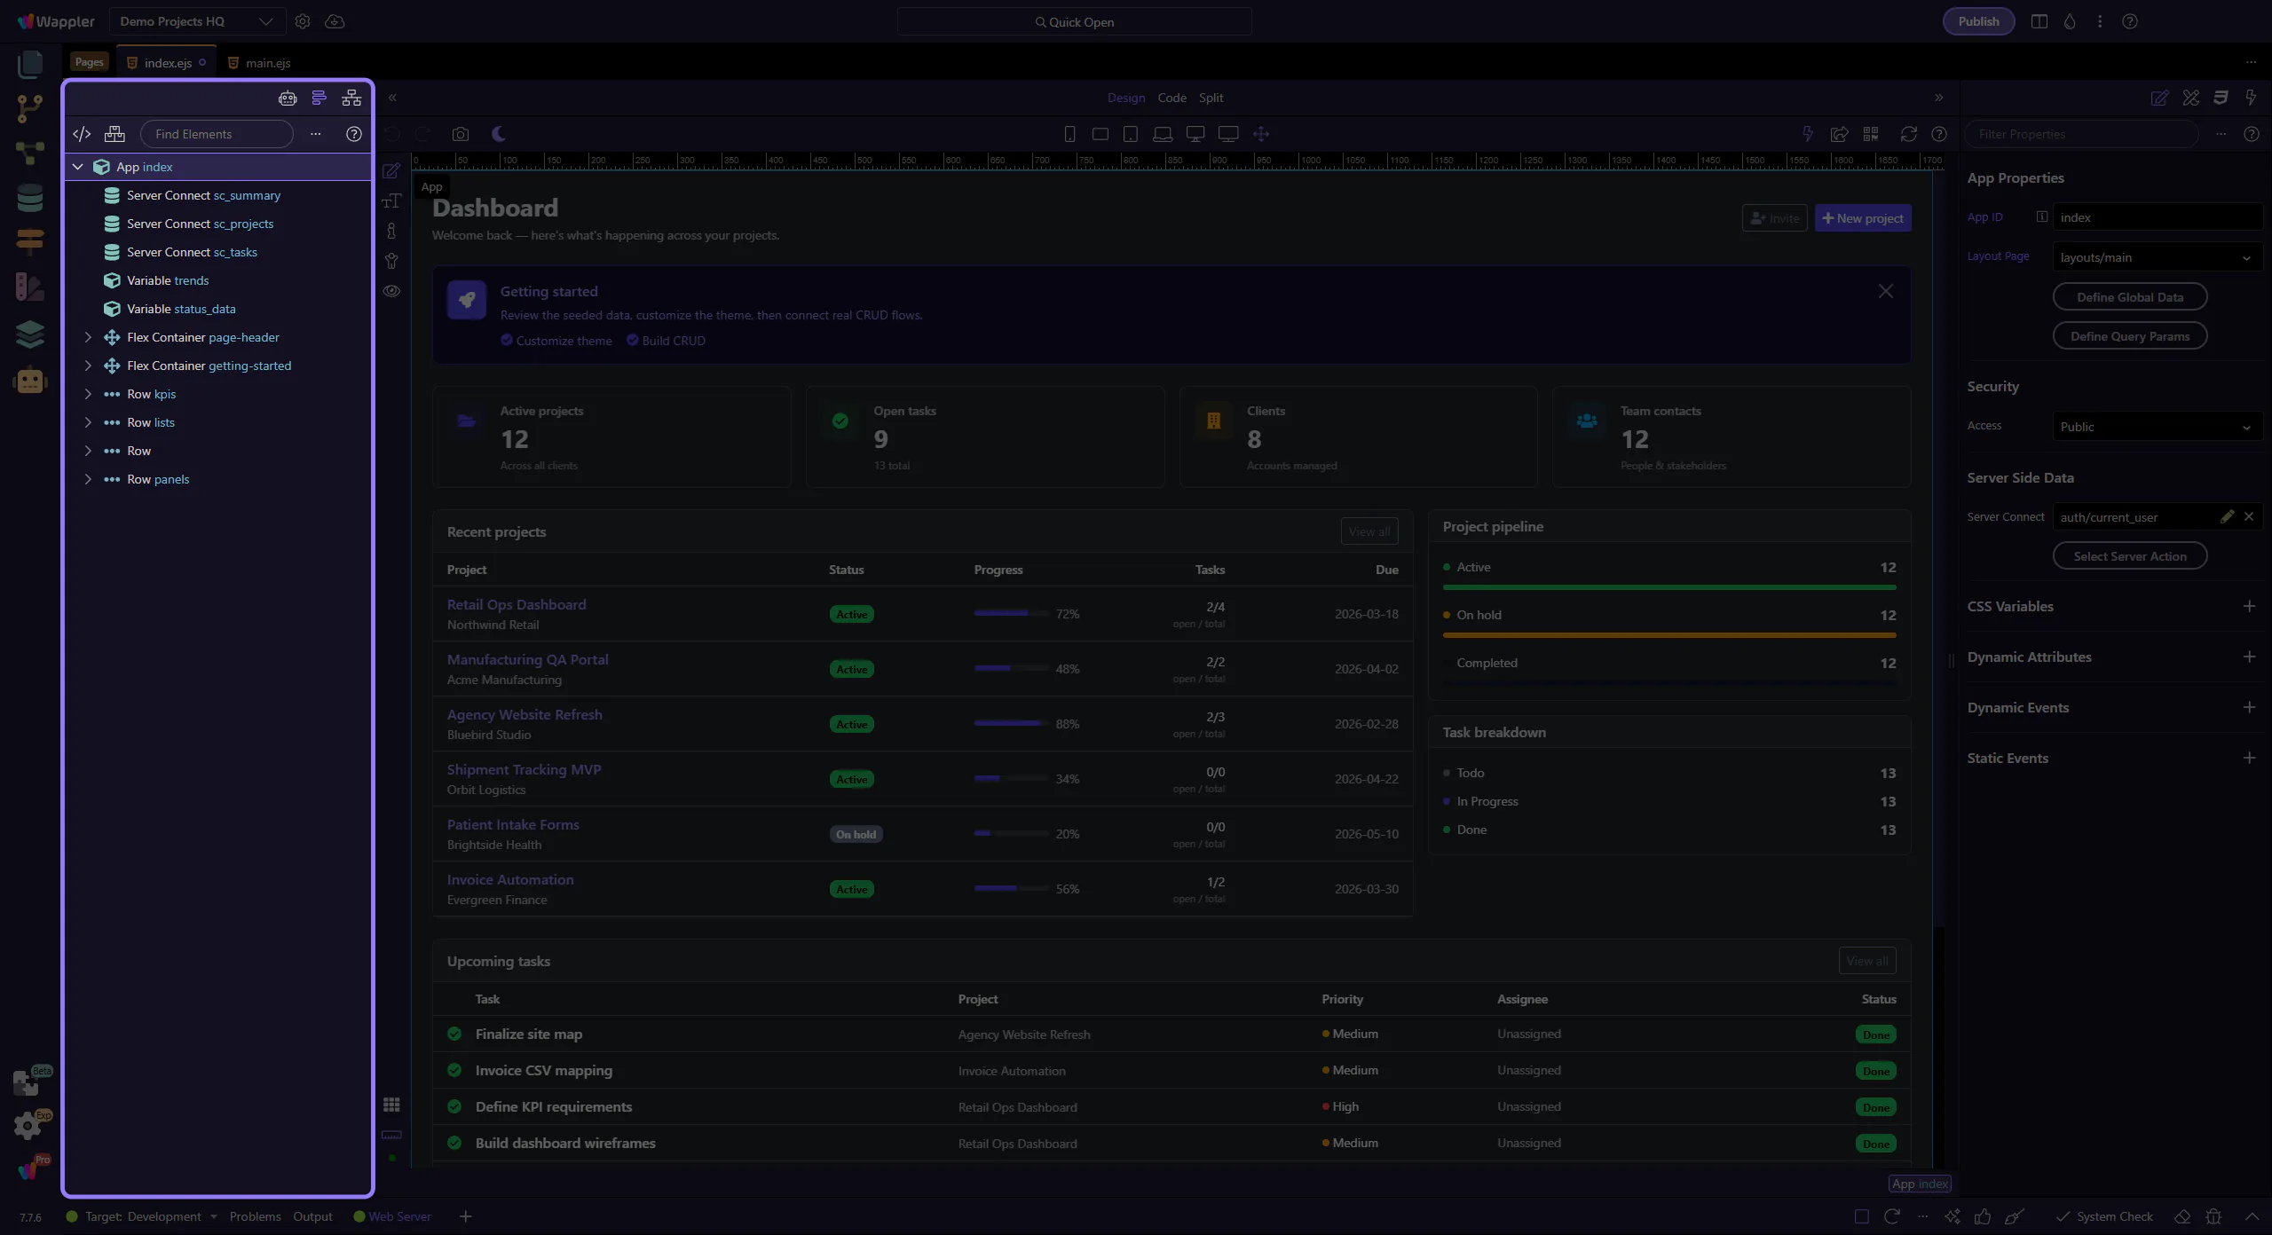Click the Define Global Data button
The width and height of the screenshot is (2272, 1235).
(x=2129, y=297)
